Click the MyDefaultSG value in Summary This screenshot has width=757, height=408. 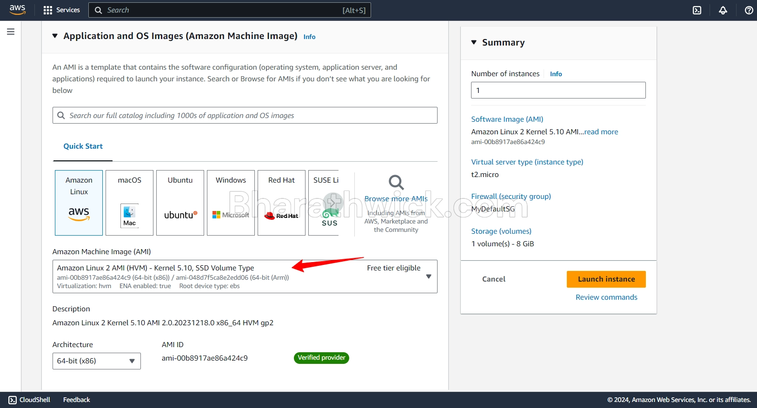[493, 209]
